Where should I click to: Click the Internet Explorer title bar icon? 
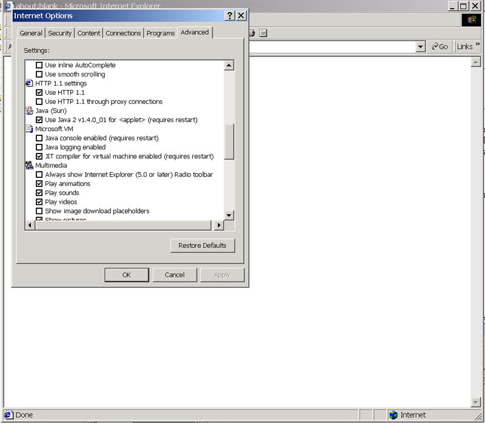8,5
